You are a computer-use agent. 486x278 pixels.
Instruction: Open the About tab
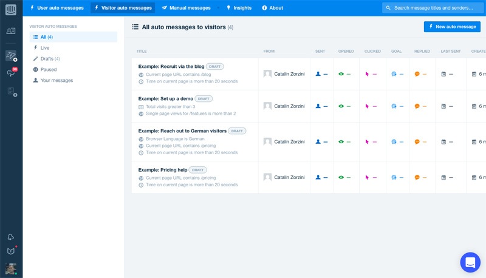(272, 8)
